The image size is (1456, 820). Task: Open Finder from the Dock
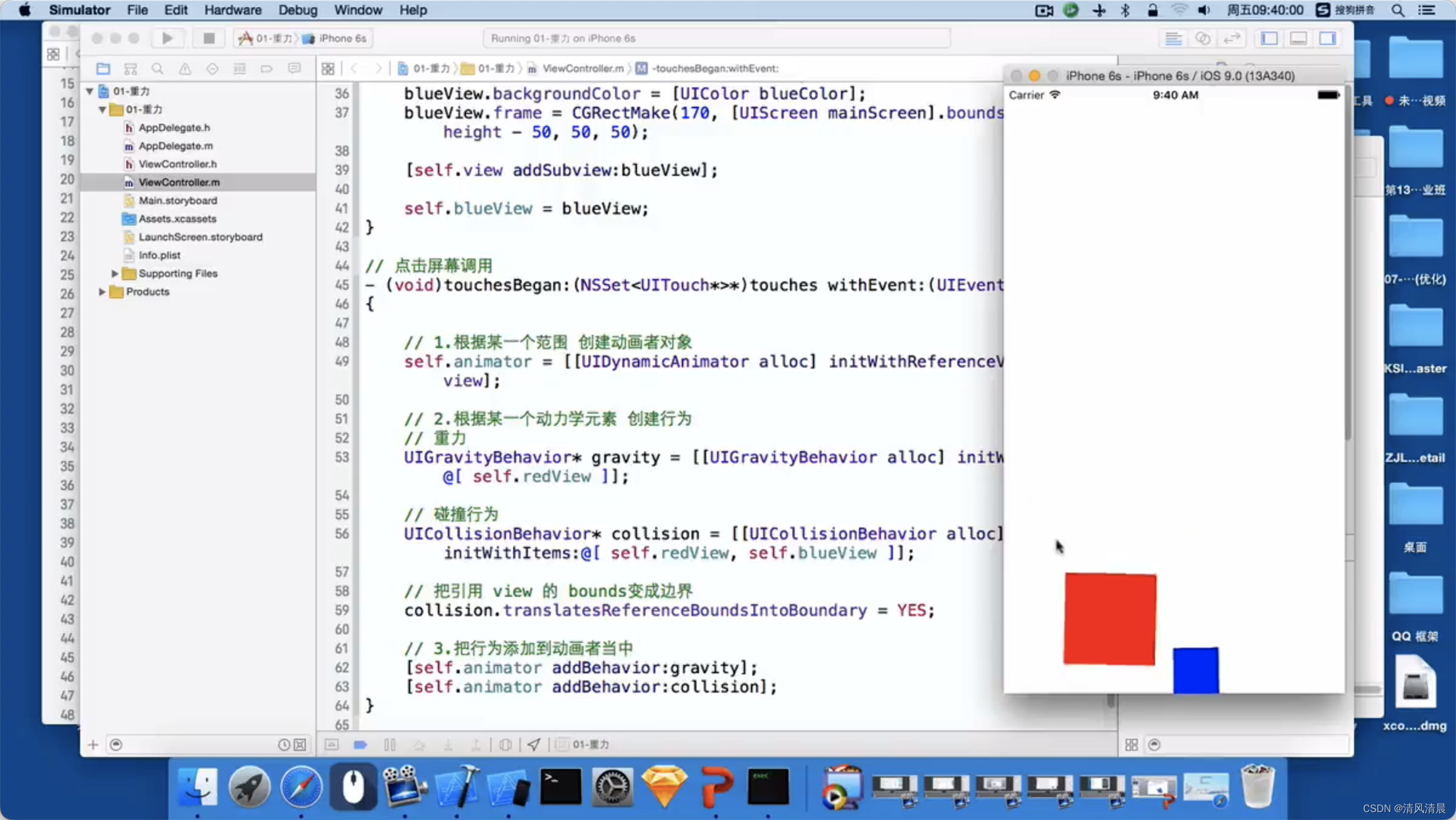(198, 787)
